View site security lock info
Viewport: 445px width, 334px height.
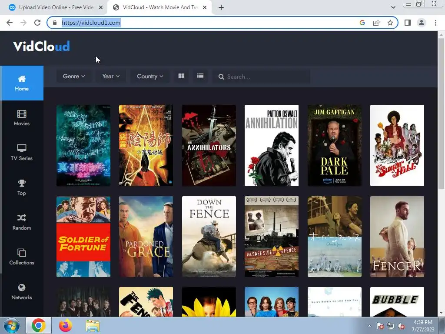tap(55, 23)
